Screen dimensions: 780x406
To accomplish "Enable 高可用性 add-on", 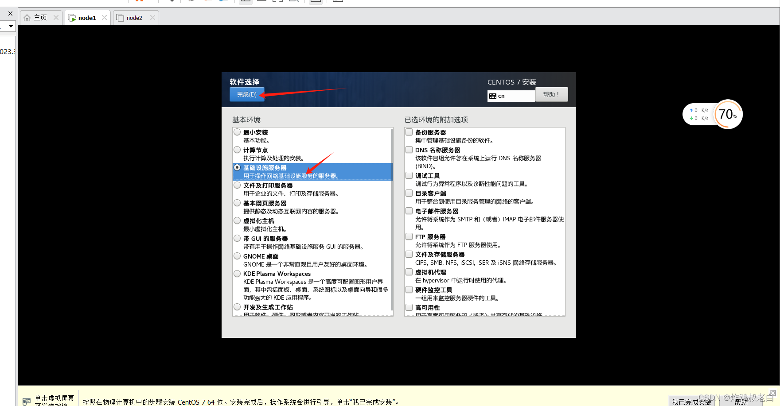I will click(x=409, y=307).
